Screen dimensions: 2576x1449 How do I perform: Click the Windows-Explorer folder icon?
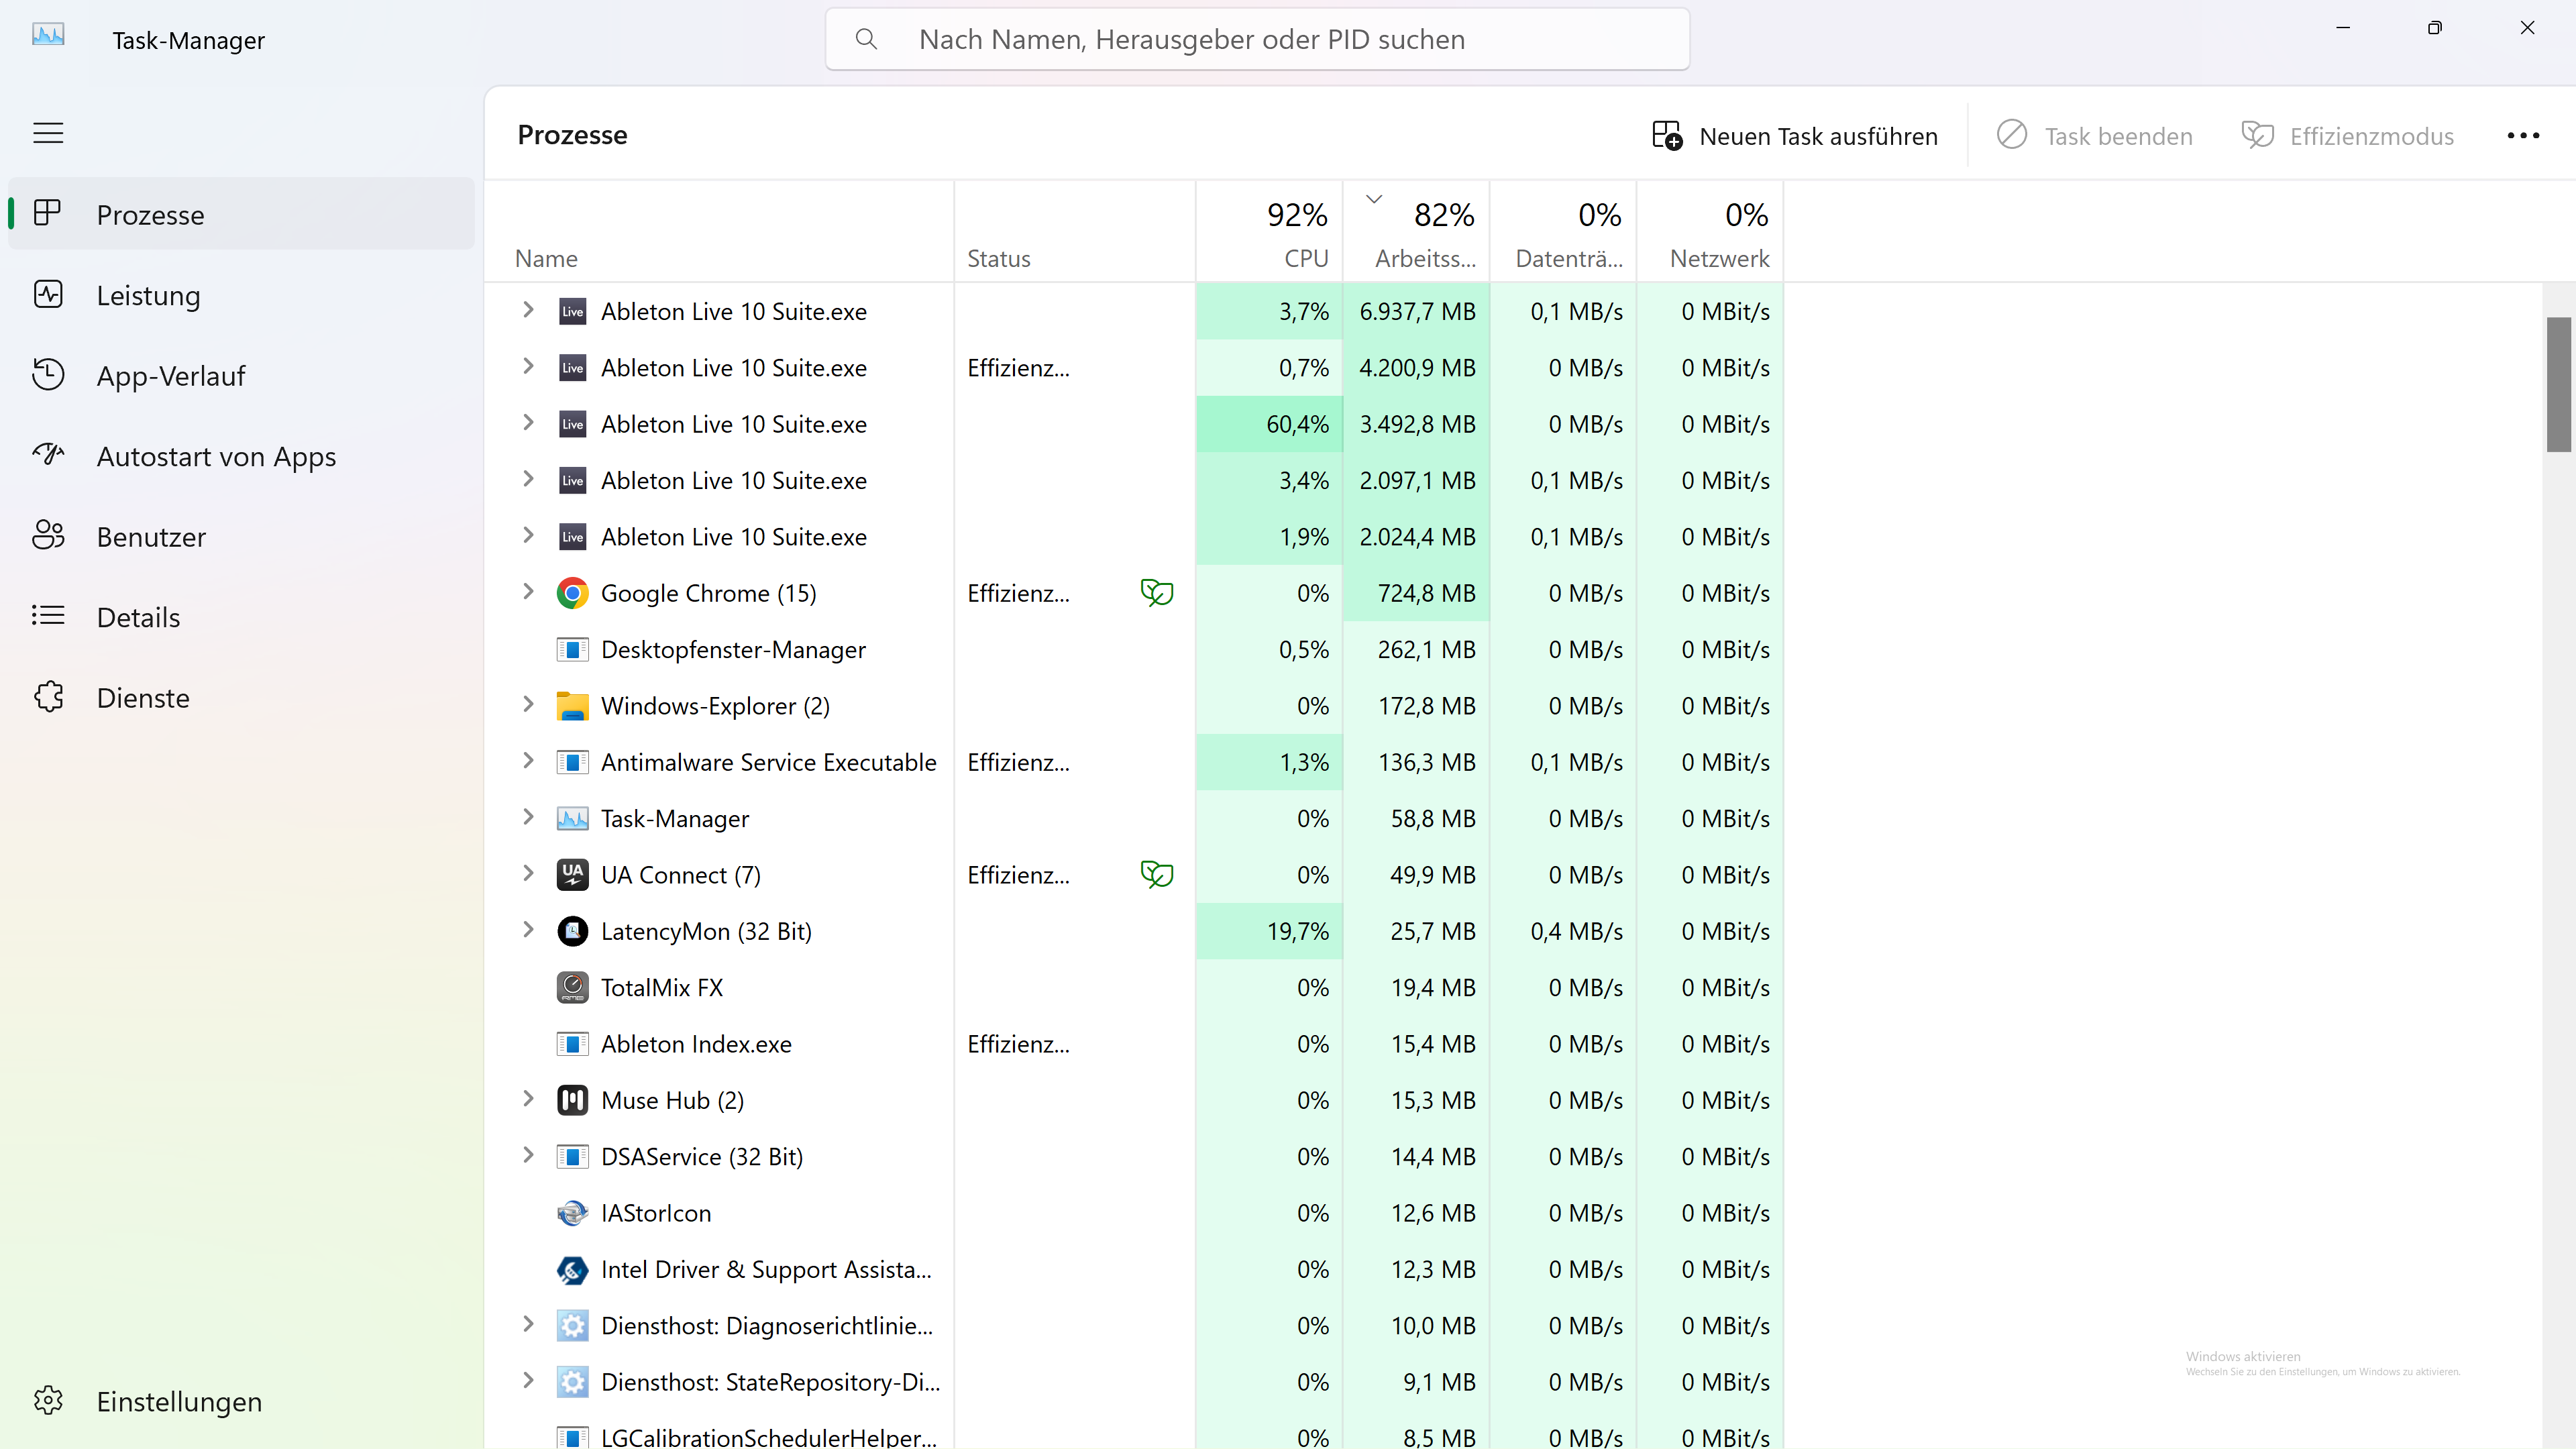pyautogui.click(x=572, y=706)
